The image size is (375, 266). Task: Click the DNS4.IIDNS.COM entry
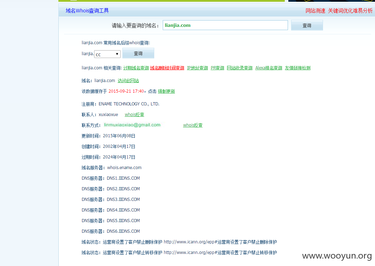click(123, 210)
